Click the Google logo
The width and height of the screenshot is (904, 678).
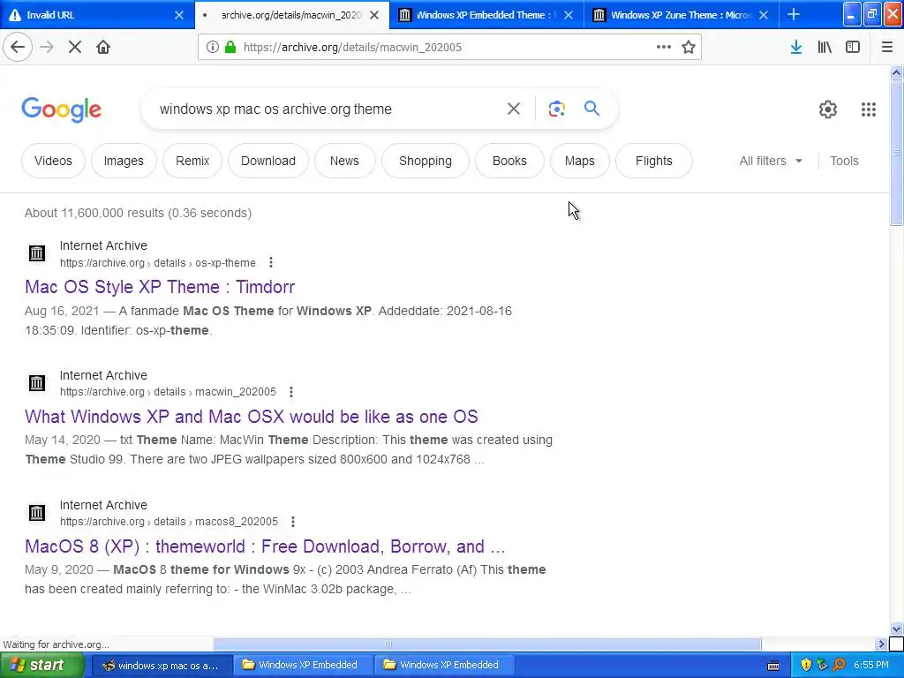[61, 109]
